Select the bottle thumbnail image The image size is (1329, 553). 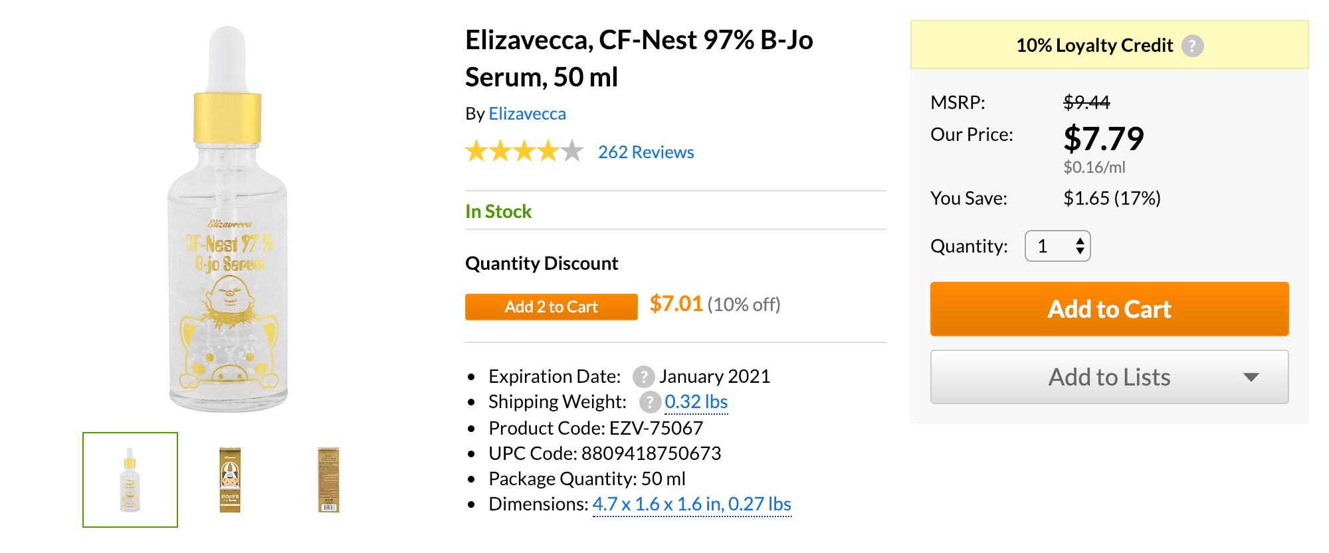pyautogui.click(x=130, y=480)
